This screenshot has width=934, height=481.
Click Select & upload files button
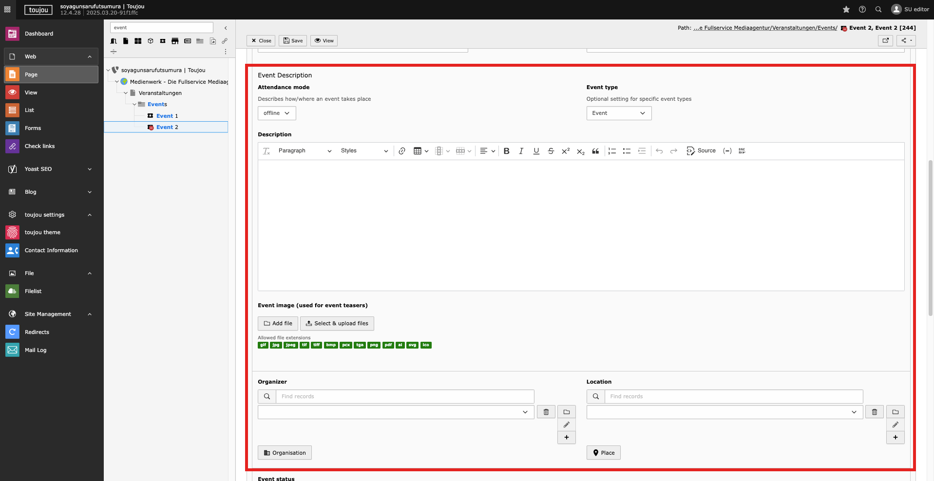pos(337,323)
